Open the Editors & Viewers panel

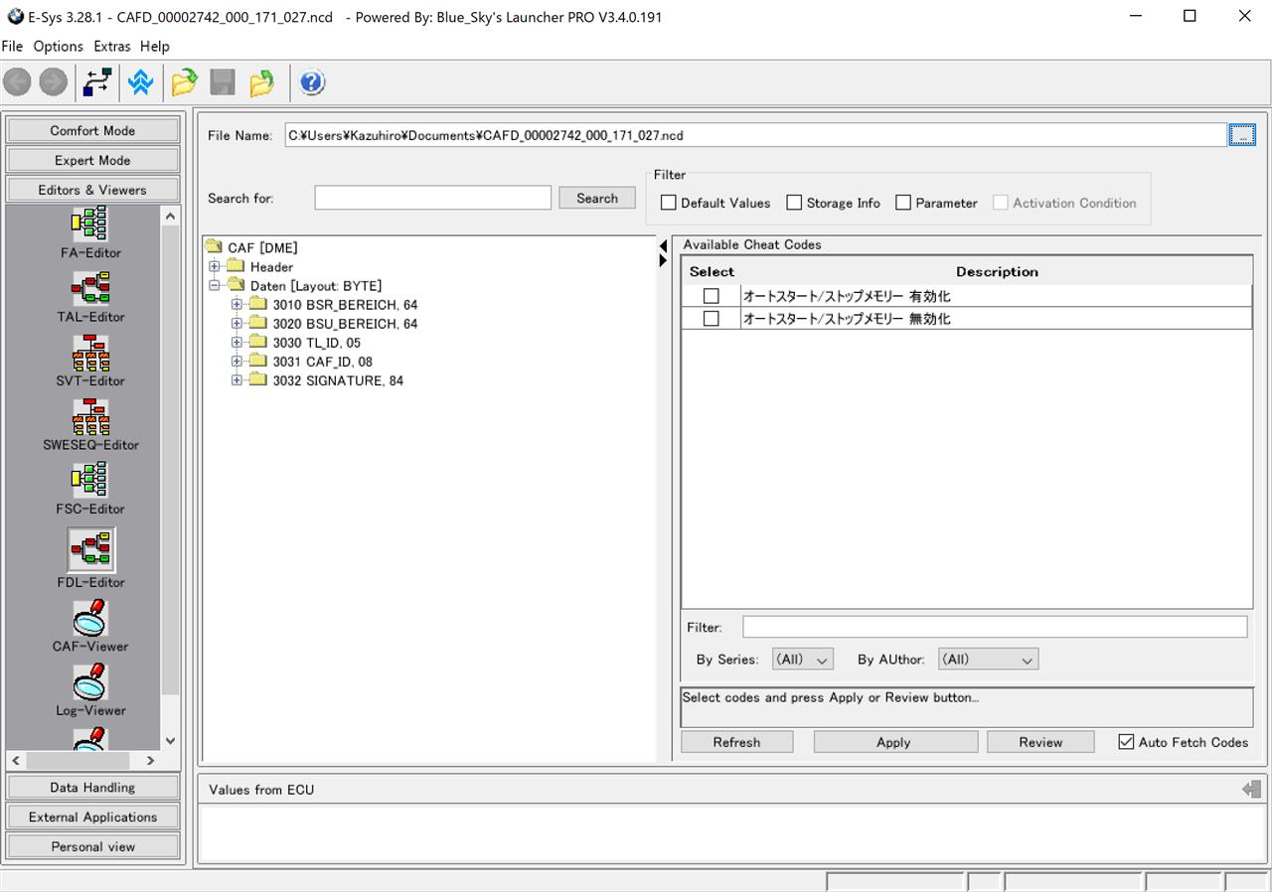pyautogui.click(x=92, y=190)
